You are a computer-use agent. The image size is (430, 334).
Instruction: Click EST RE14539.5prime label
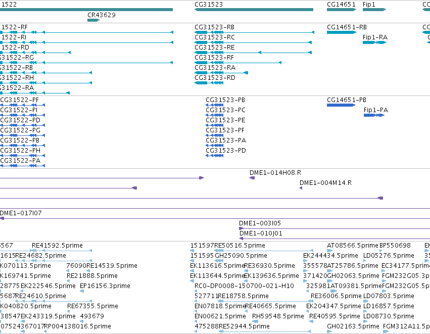tap(112, 266)
